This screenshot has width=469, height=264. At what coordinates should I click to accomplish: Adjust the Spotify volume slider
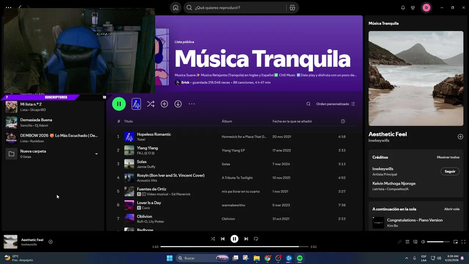click(x=438, y=242)
